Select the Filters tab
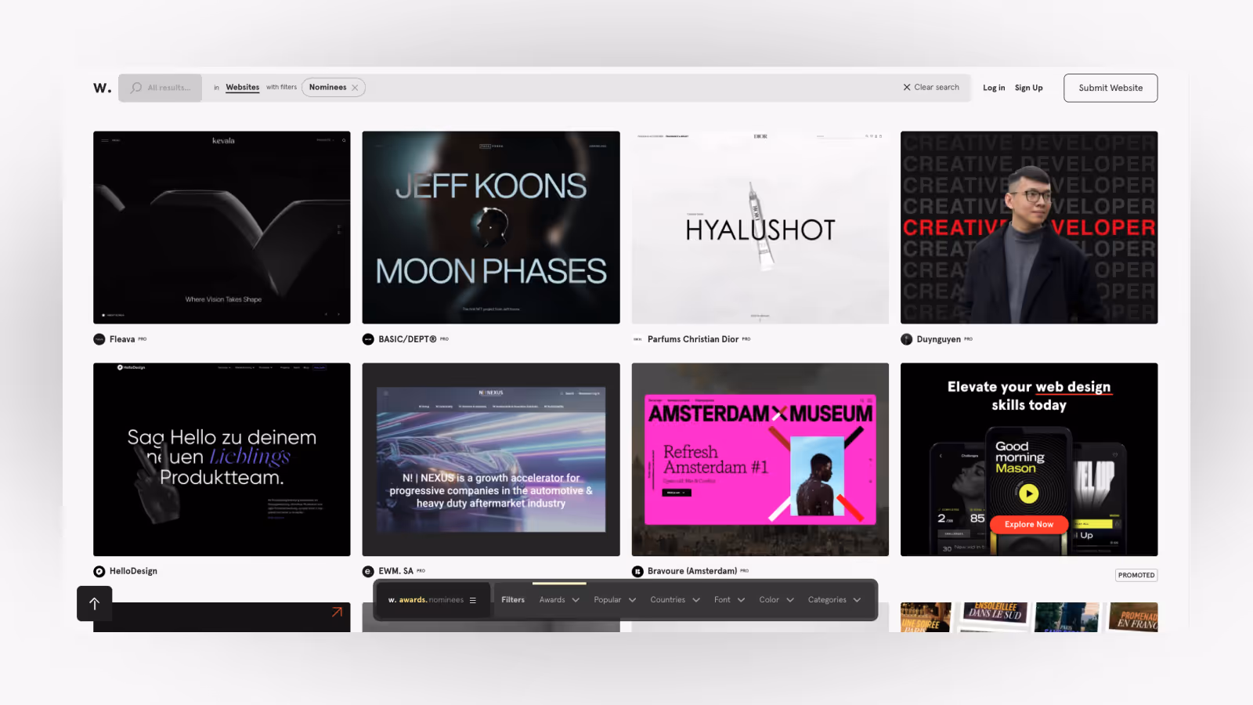Image resolution: width=1253 pixels, height=705 pixels. (513, 600)
